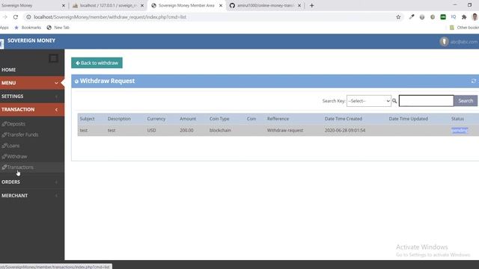479x269 pixels.
Task: Click the sidebar hamburger toggle icon
Action: click(53, 58)
